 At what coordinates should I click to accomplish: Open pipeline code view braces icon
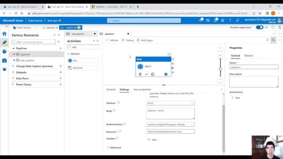coord(268,40)
